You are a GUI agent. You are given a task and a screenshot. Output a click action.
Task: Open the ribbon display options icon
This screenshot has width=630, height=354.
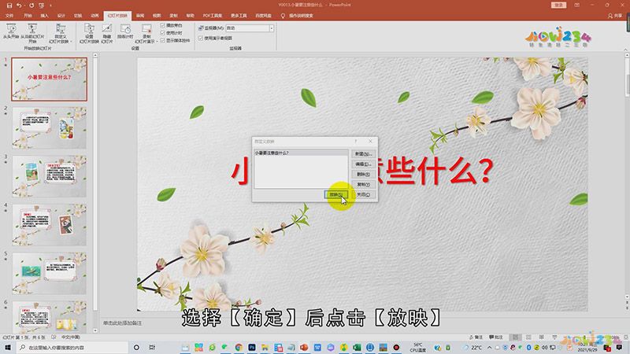click(577, 6)
